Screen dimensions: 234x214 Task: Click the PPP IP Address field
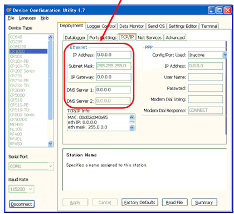click(x=206, y=66)
